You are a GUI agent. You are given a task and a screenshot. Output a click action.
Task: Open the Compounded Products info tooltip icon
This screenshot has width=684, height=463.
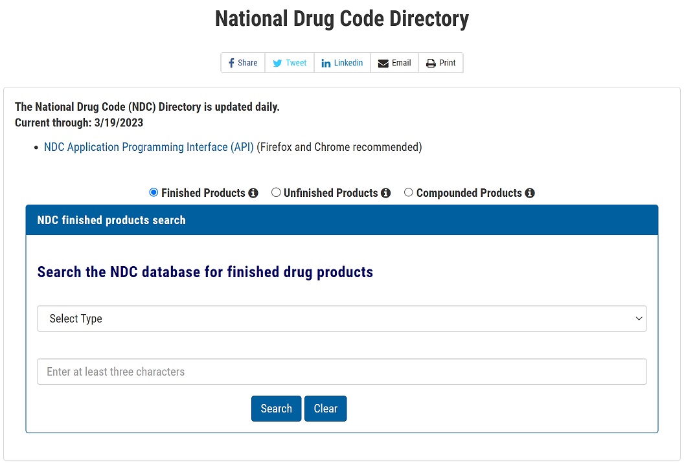(x=530, y=192)
